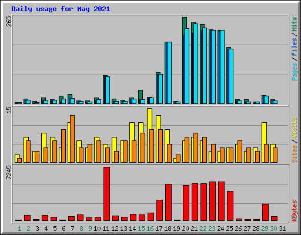
Task: Click the 'Daily usage for May 2021' title
Action: pos(61,9)
